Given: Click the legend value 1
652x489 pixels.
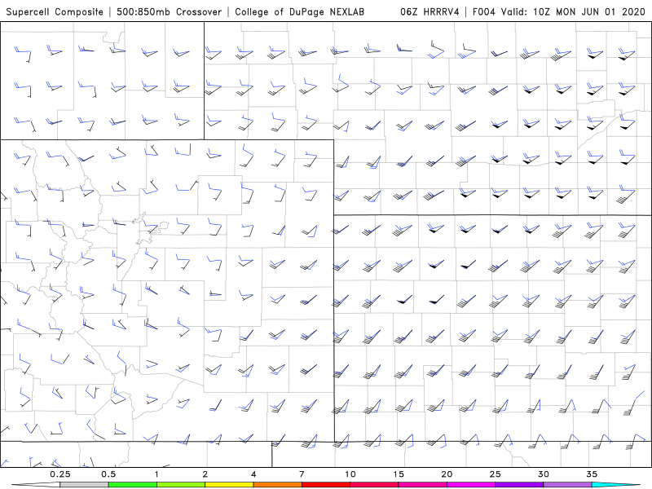Looking at the screenshot, I should pos(156,474).
